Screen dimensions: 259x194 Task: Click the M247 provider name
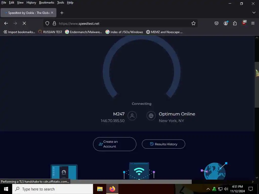[x=119, y=114]
